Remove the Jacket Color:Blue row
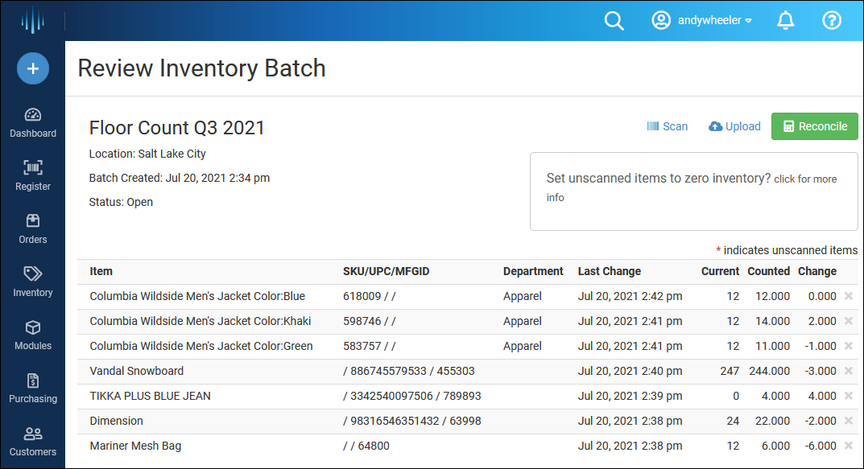 point(849,296)
